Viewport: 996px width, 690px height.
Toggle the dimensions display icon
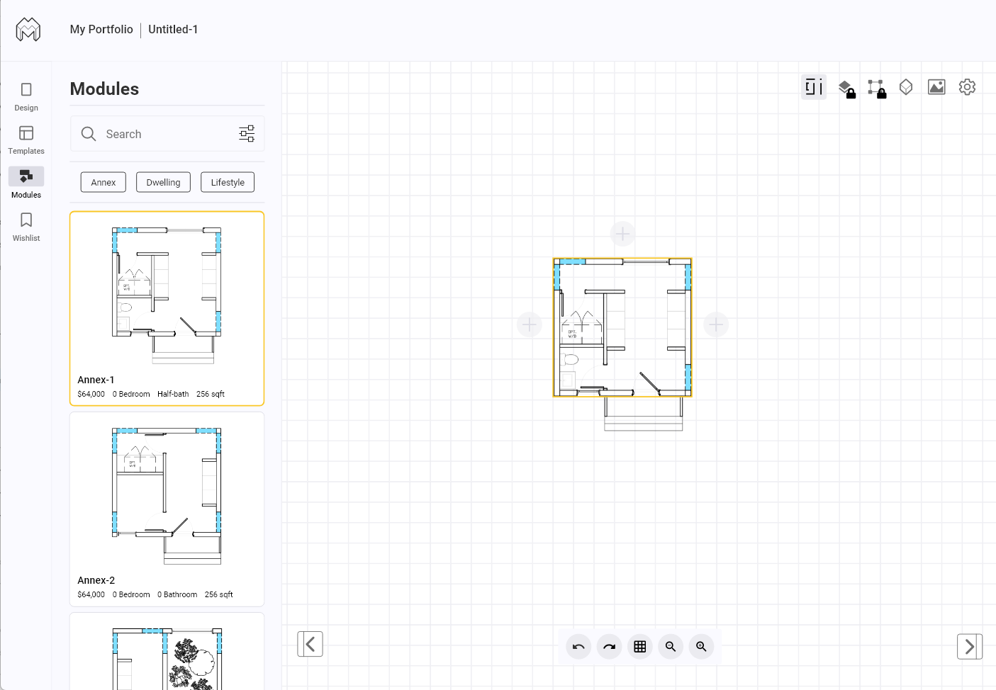pos(814,87)
